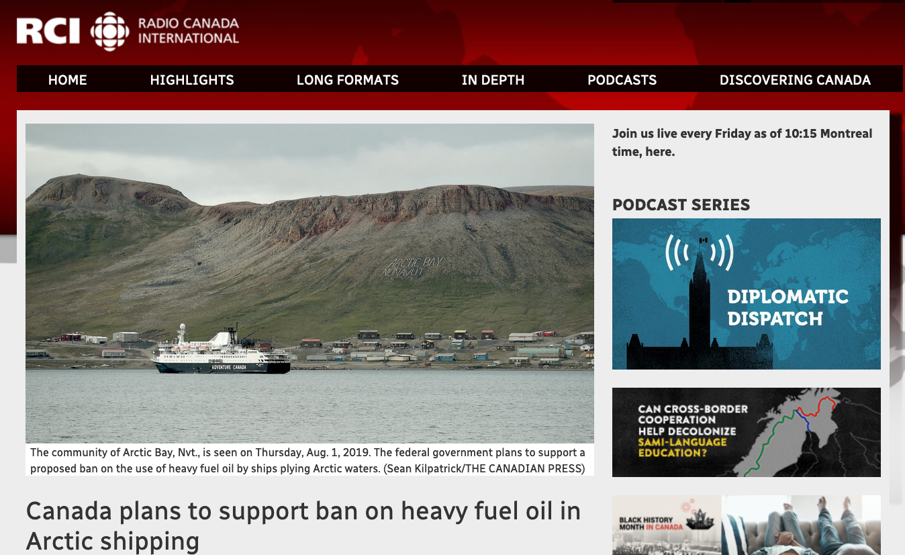Image resolution: width=905 pixels, height=555 pixels.
Task: Open the heavy fuel oil ban headline
Action: pos(303,525)
